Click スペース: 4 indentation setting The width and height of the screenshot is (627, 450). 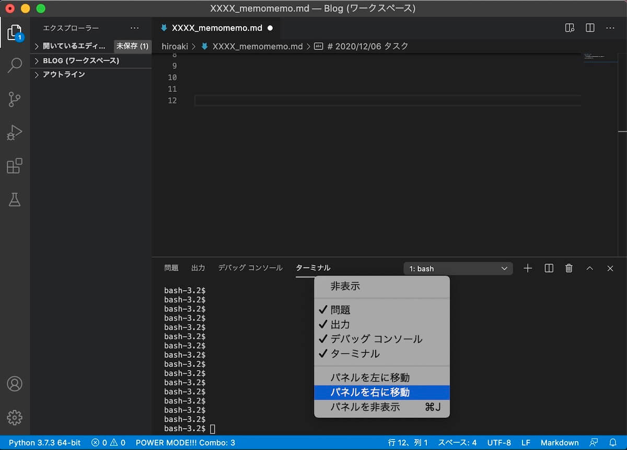(457, 443)
